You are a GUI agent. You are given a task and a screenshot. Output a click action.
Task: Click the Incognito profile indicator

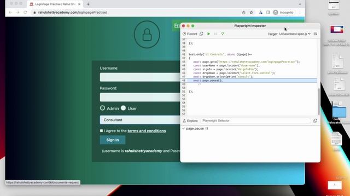tap(283, 13)
